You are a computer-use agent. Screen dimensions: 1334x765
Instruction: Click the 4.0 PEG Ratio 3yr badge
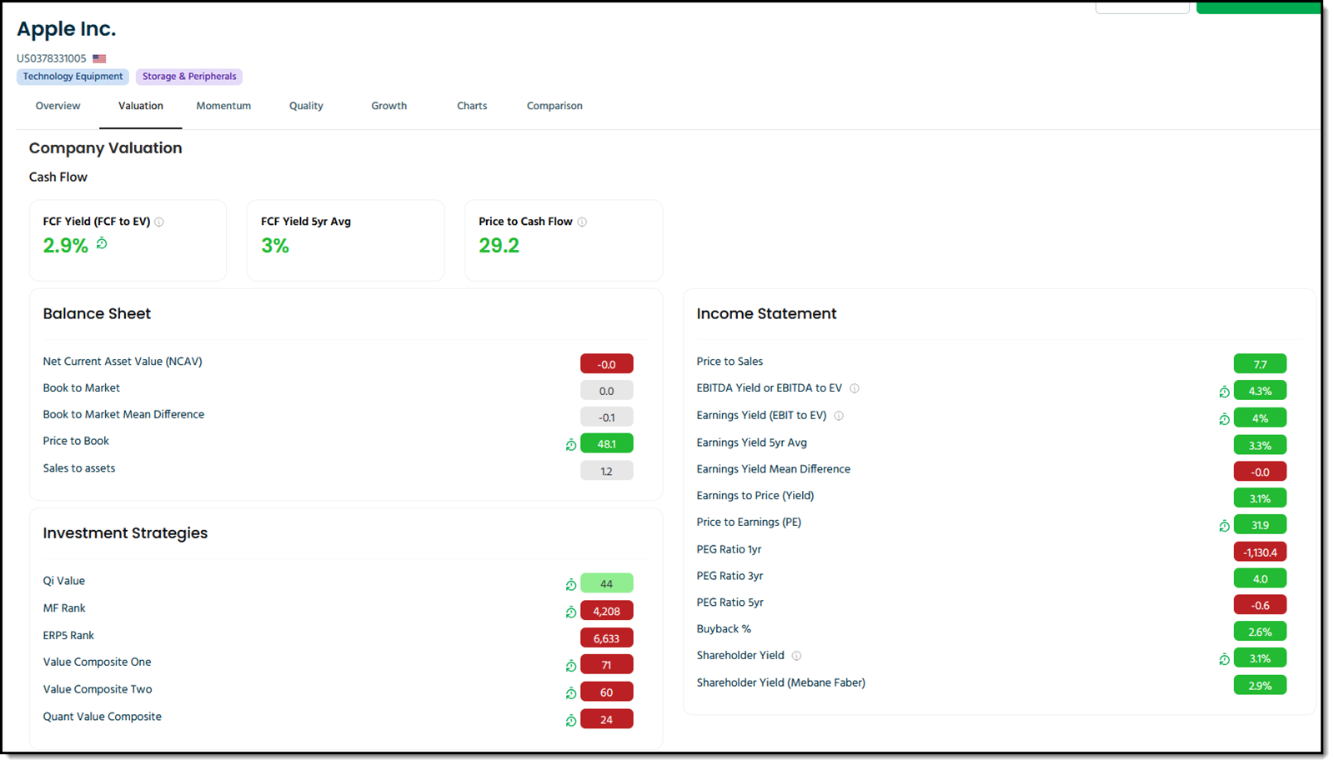[1261, 578]
